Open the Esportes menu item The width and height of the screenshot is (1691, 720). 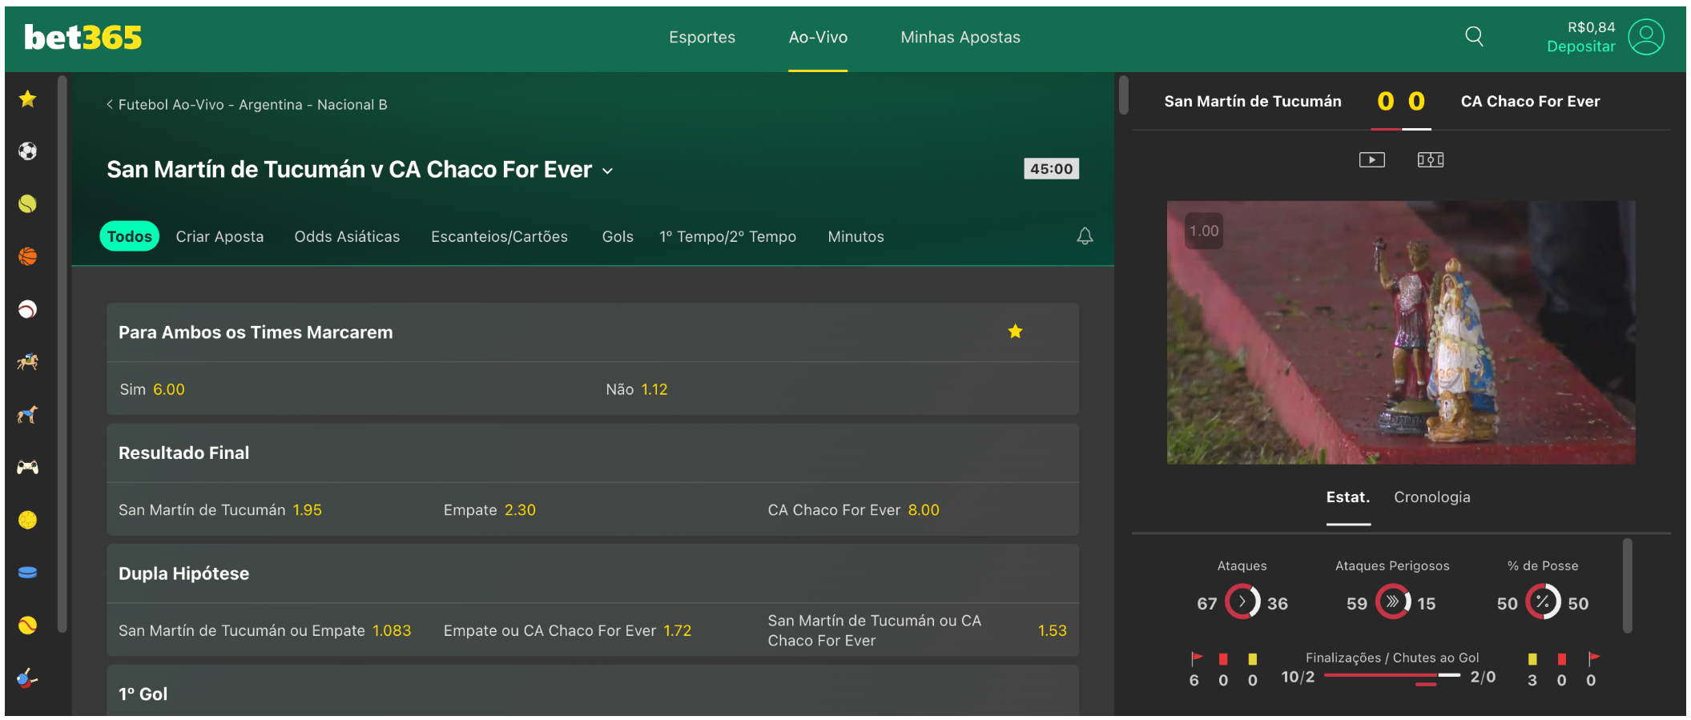pos(702,37)
